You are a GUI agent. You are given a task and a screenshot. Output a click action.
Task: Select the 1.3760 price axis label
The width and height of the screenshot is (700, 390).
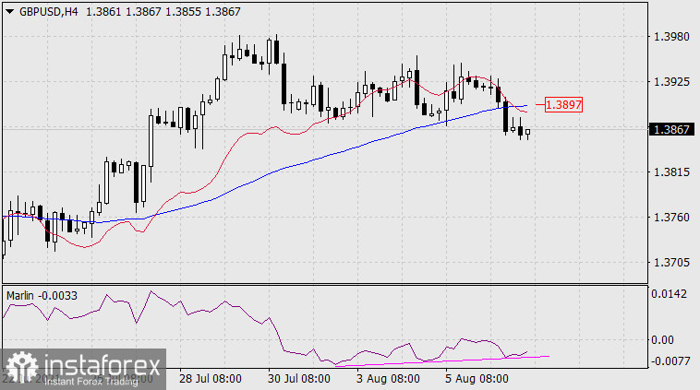point(670,218)
